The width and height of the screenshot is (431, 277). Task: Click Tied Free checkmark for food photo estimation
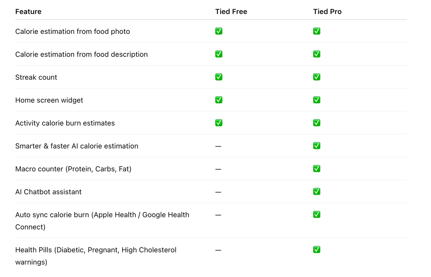(x=219, y=31)
